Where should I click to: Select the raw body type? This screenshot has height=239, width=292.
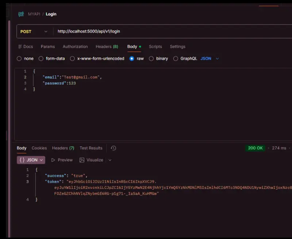pyautogui.click(x=132, y=59)
